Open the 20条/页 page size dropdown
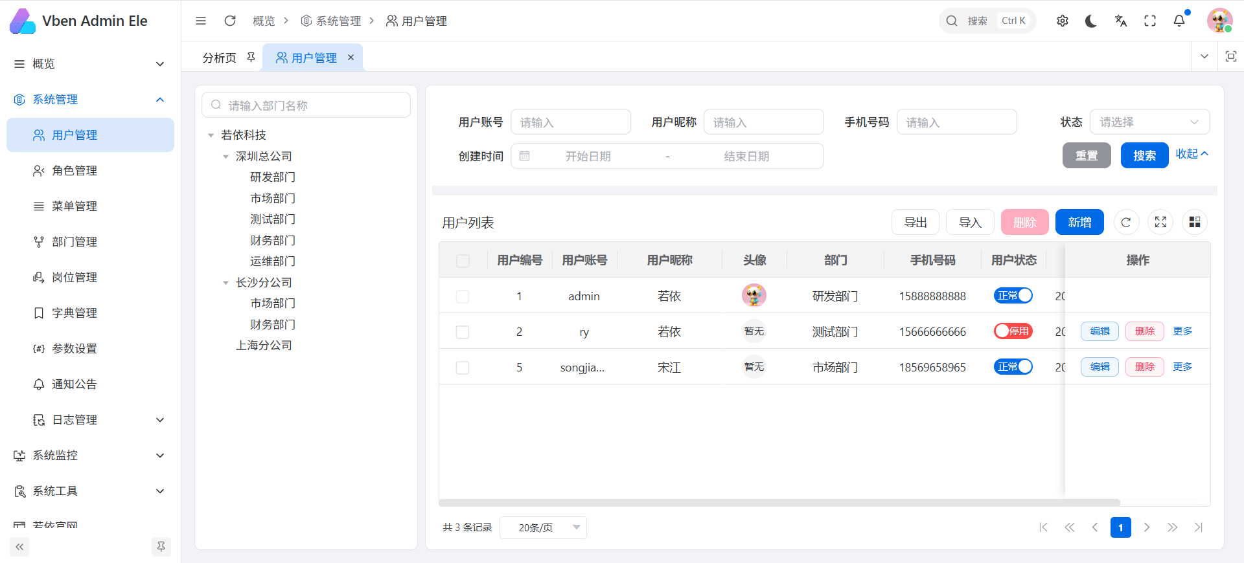 click(x=543, y=527)
